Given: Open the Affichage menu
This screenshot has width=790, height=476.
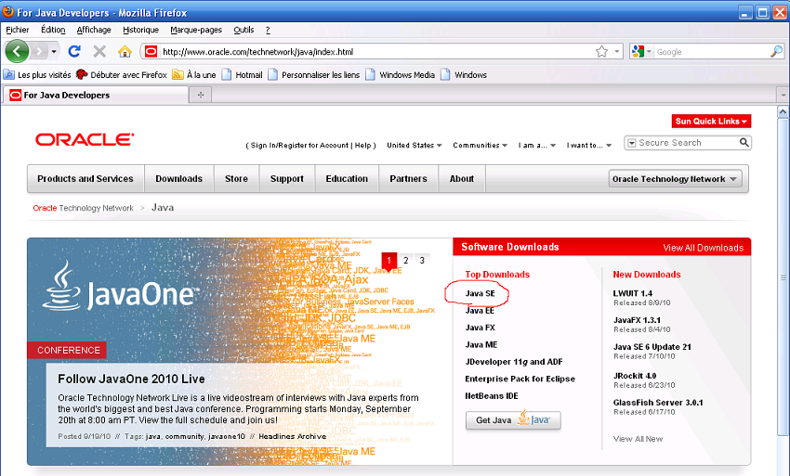Looking at the screenshot, I should pos(94,30).
